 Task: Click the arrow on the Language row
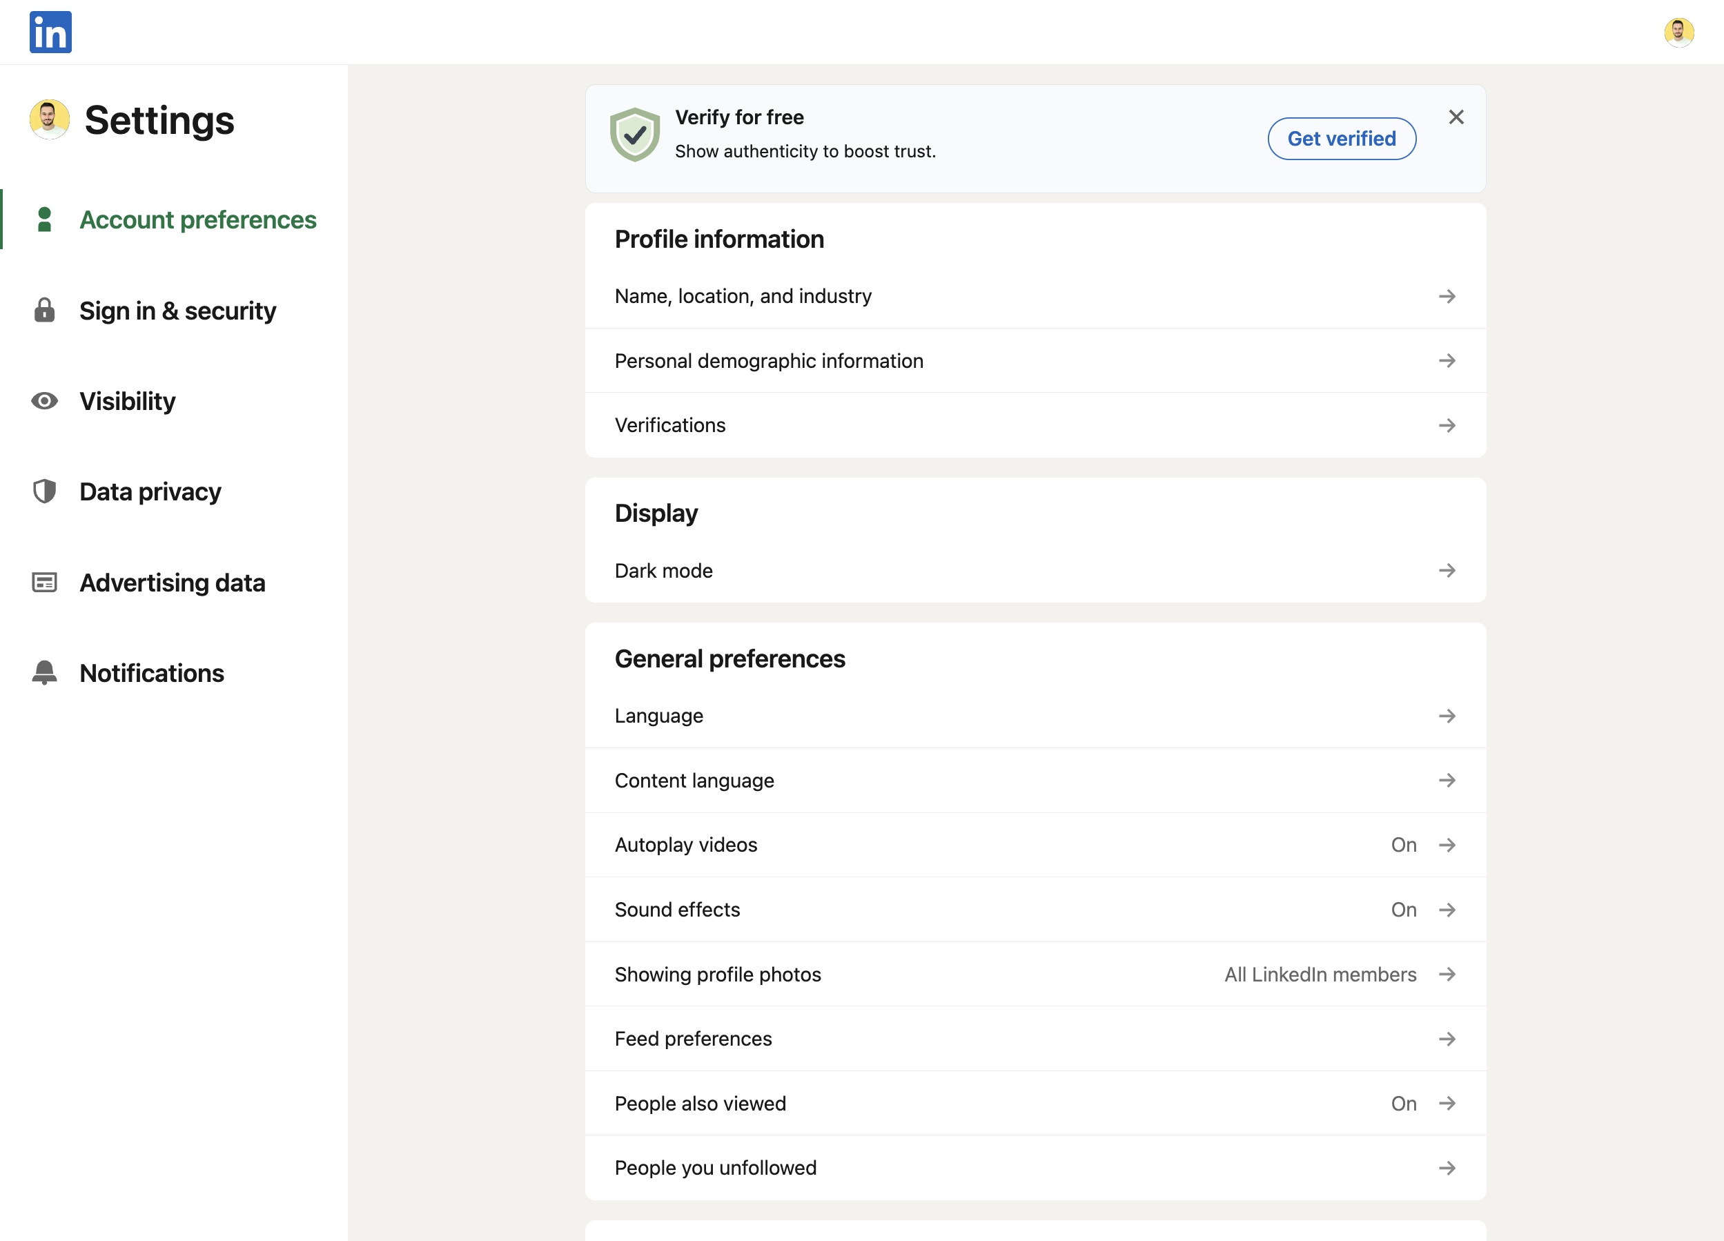pyautogui.click(x=1447, y=716)
